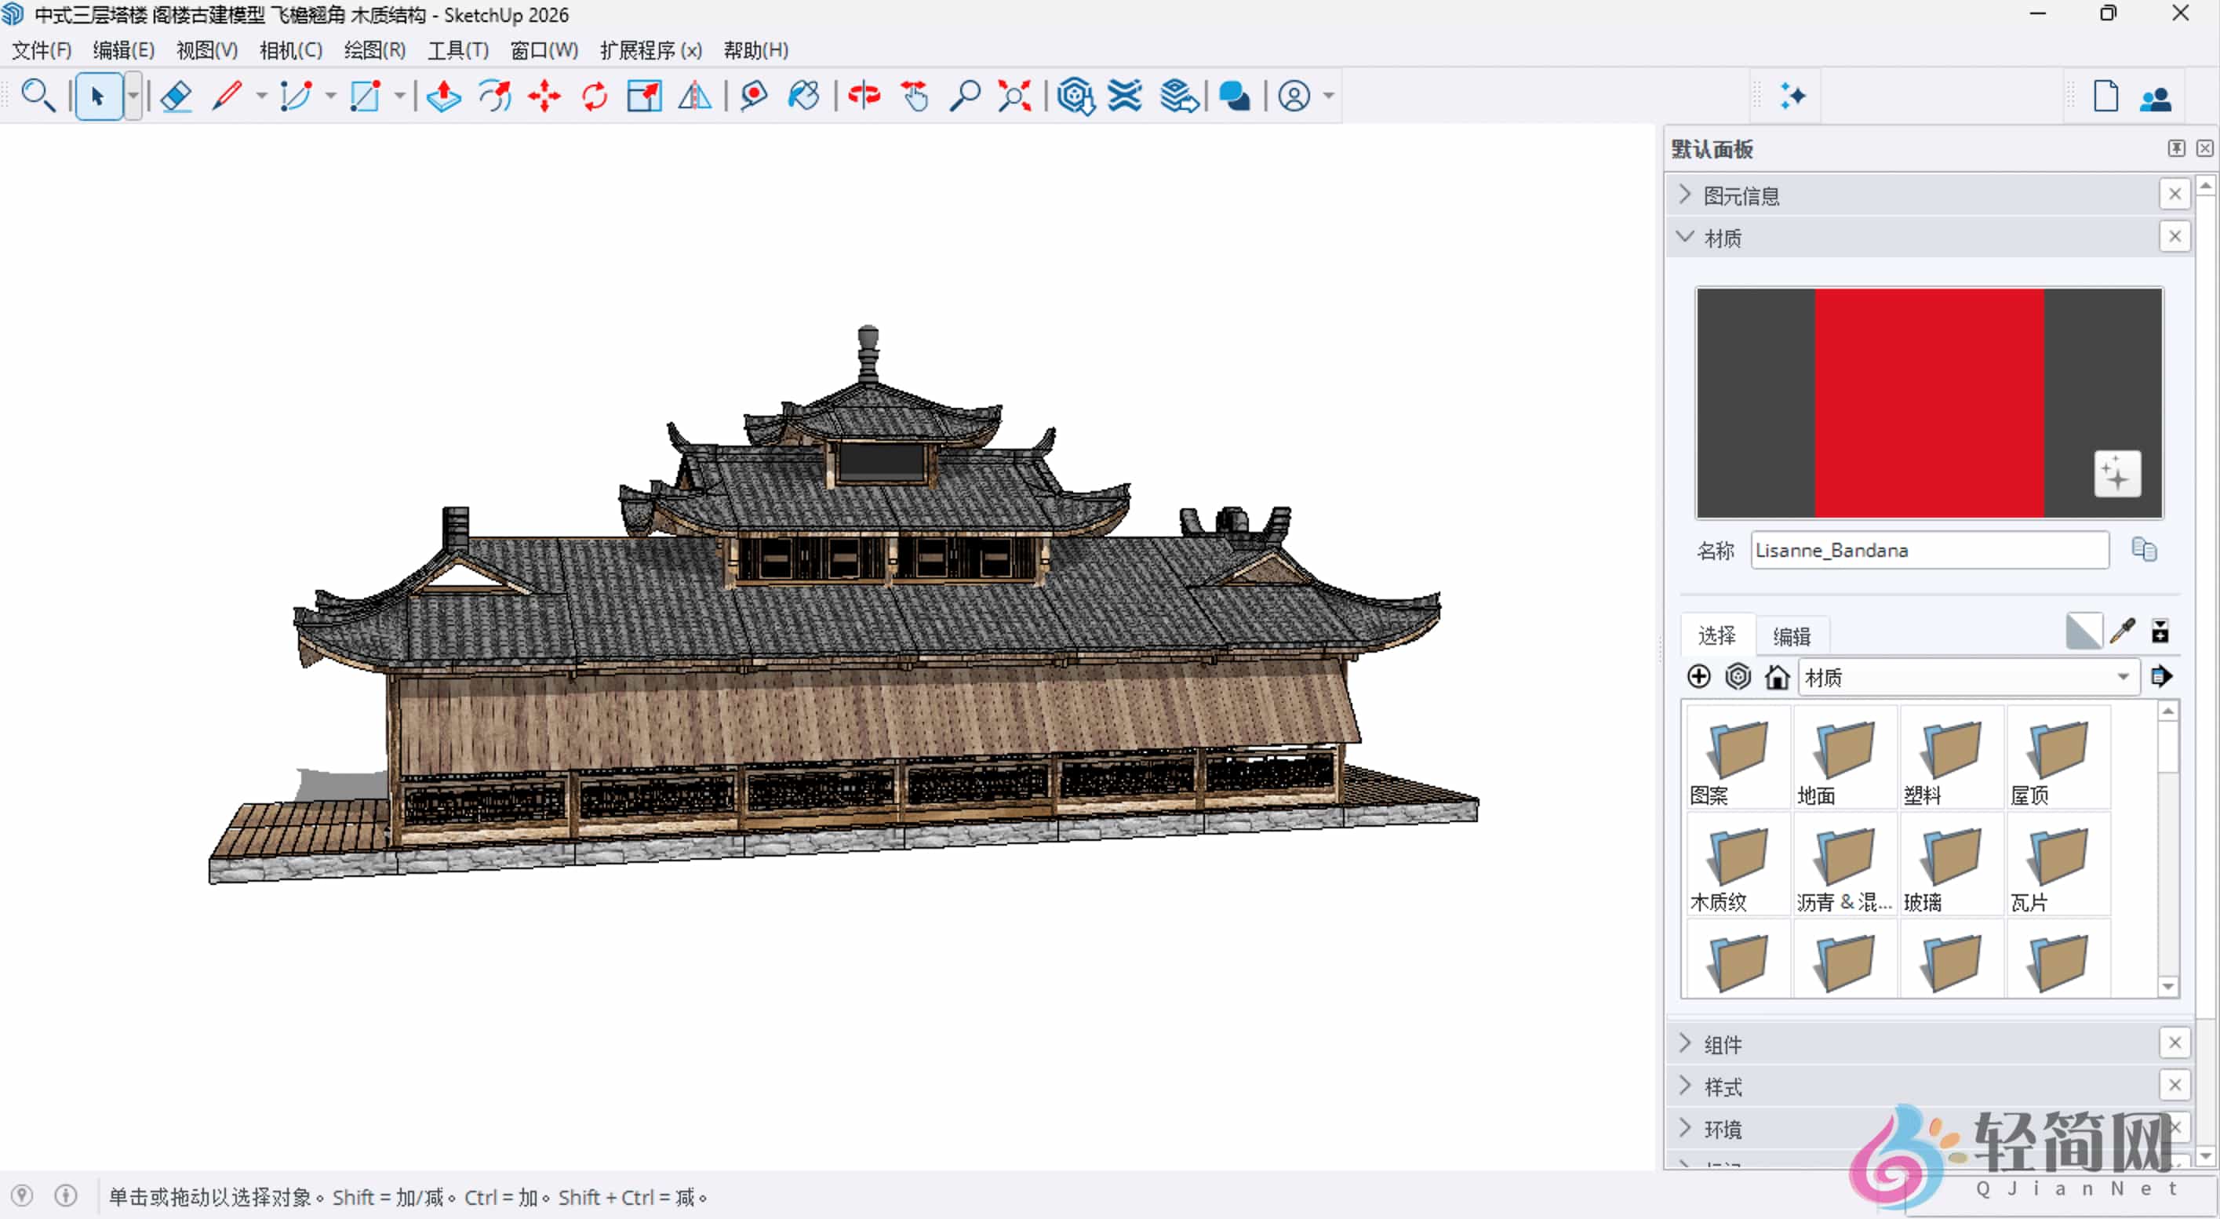This screenshot has width=2220, height=1219.
Task: Click the create new material button
Action: tap(1698, 676)
